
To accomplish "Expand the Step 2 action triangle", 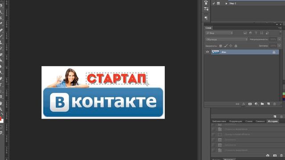I will 226,4.
